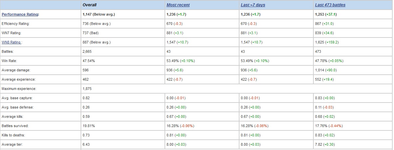
Task: Open the Performance Rating link
Action: [x=20, y=14]
